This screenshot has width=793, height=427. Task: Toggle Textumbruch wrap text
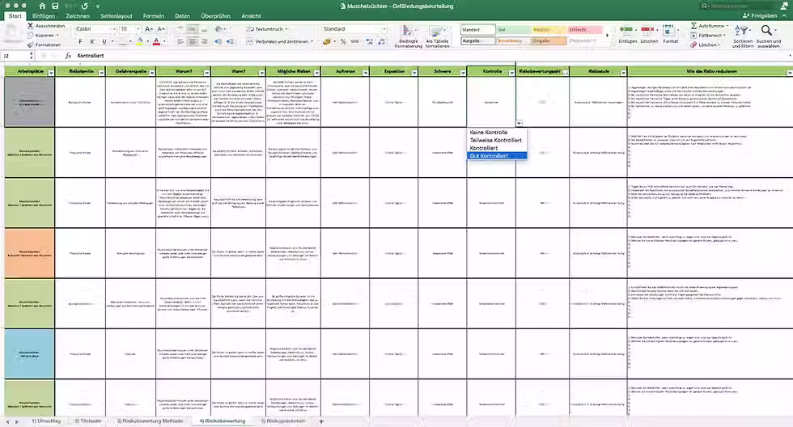(265, 29)
